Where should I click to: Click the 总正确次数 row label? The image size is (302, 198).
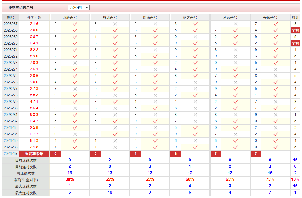point(26,173)
